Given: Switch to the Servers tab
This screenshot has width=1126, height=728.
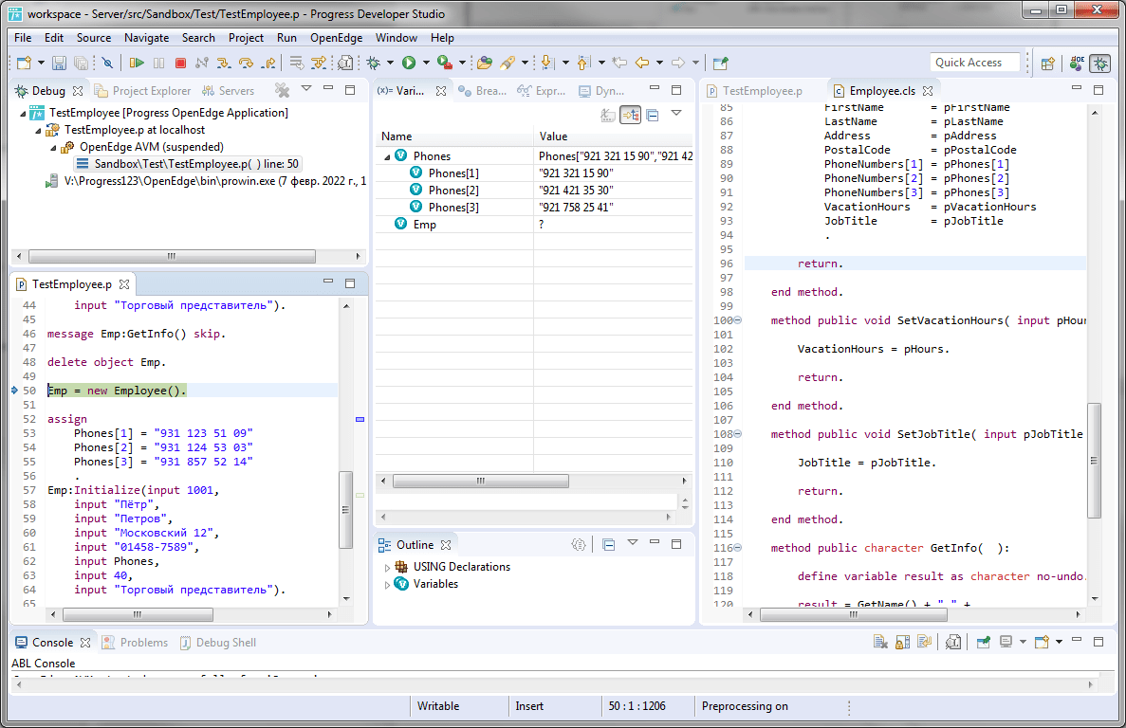Looking at the screenshot, I should point(229,91).
